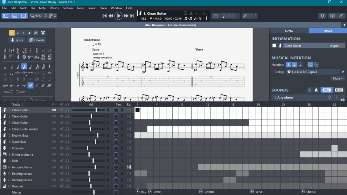Solo the Drumkit track with the headphones icon

(67, 186)
